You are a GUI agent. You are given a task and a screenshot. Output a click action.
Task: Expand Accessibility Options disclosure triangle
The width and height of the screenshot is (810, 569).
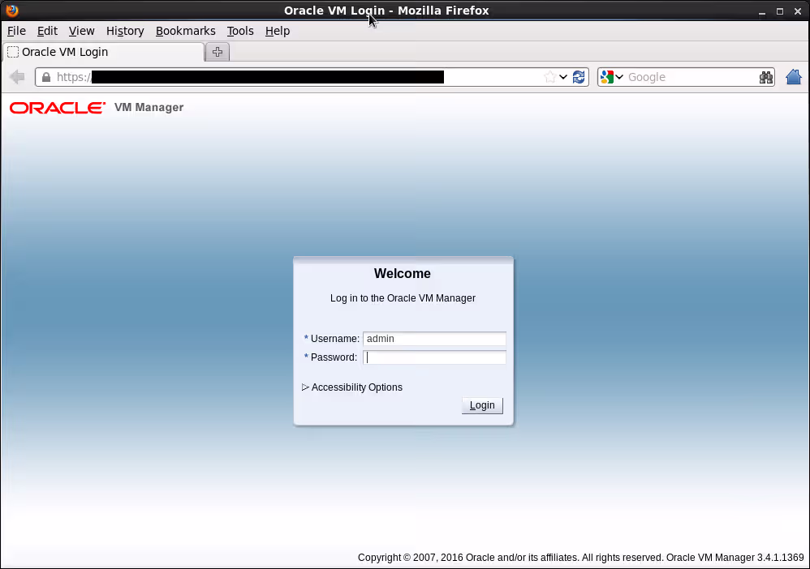coord(306,387)
